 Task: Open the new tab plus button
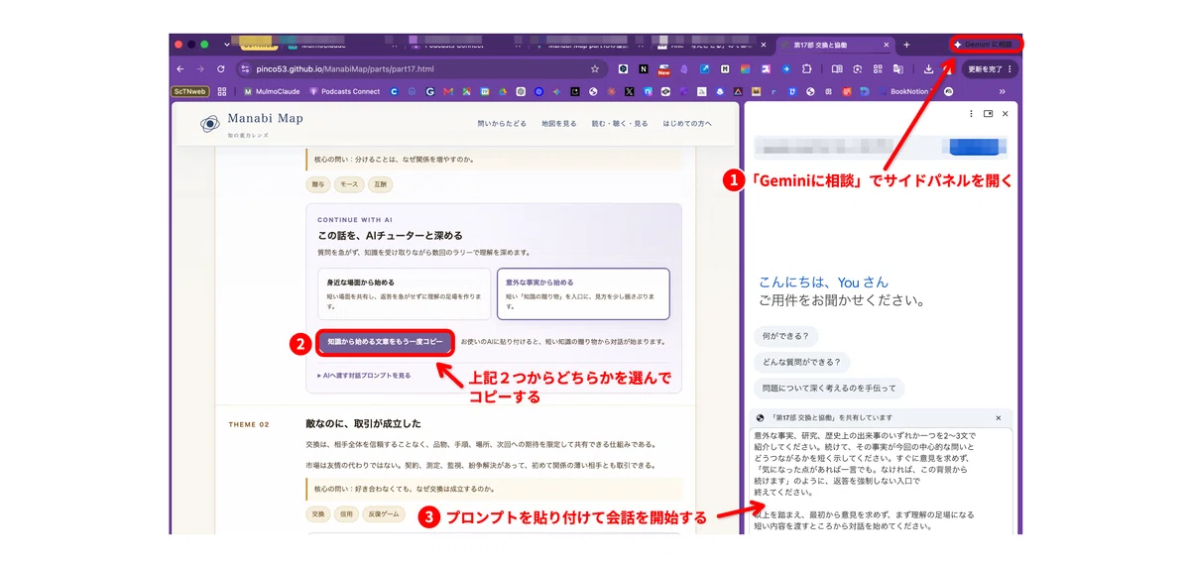[x=905, y=45]
